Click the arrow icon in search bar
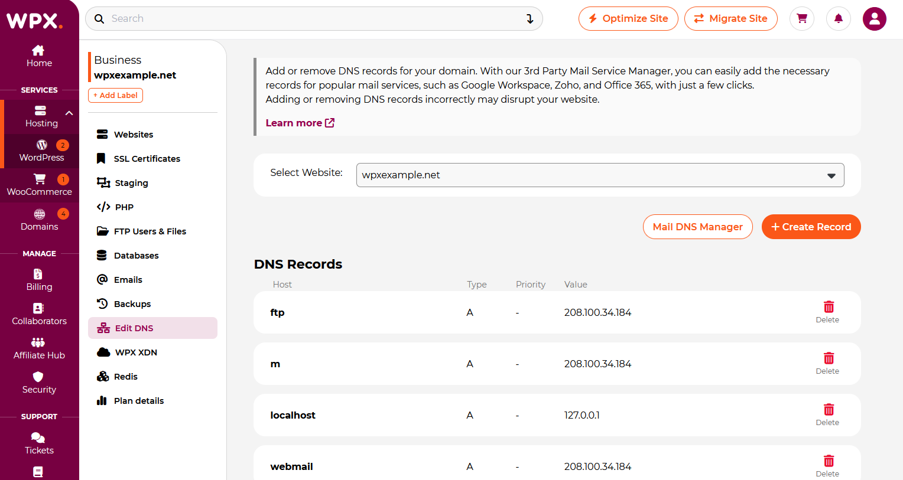Screen dimensions: 903x480 click(x=530, y=19)
